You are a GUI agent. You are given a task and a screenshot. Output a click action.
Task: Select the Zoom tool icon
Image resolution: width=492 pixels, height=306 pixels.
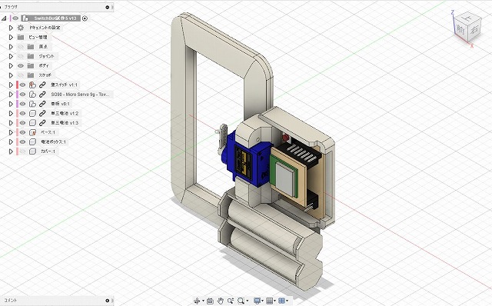point(231,301)
